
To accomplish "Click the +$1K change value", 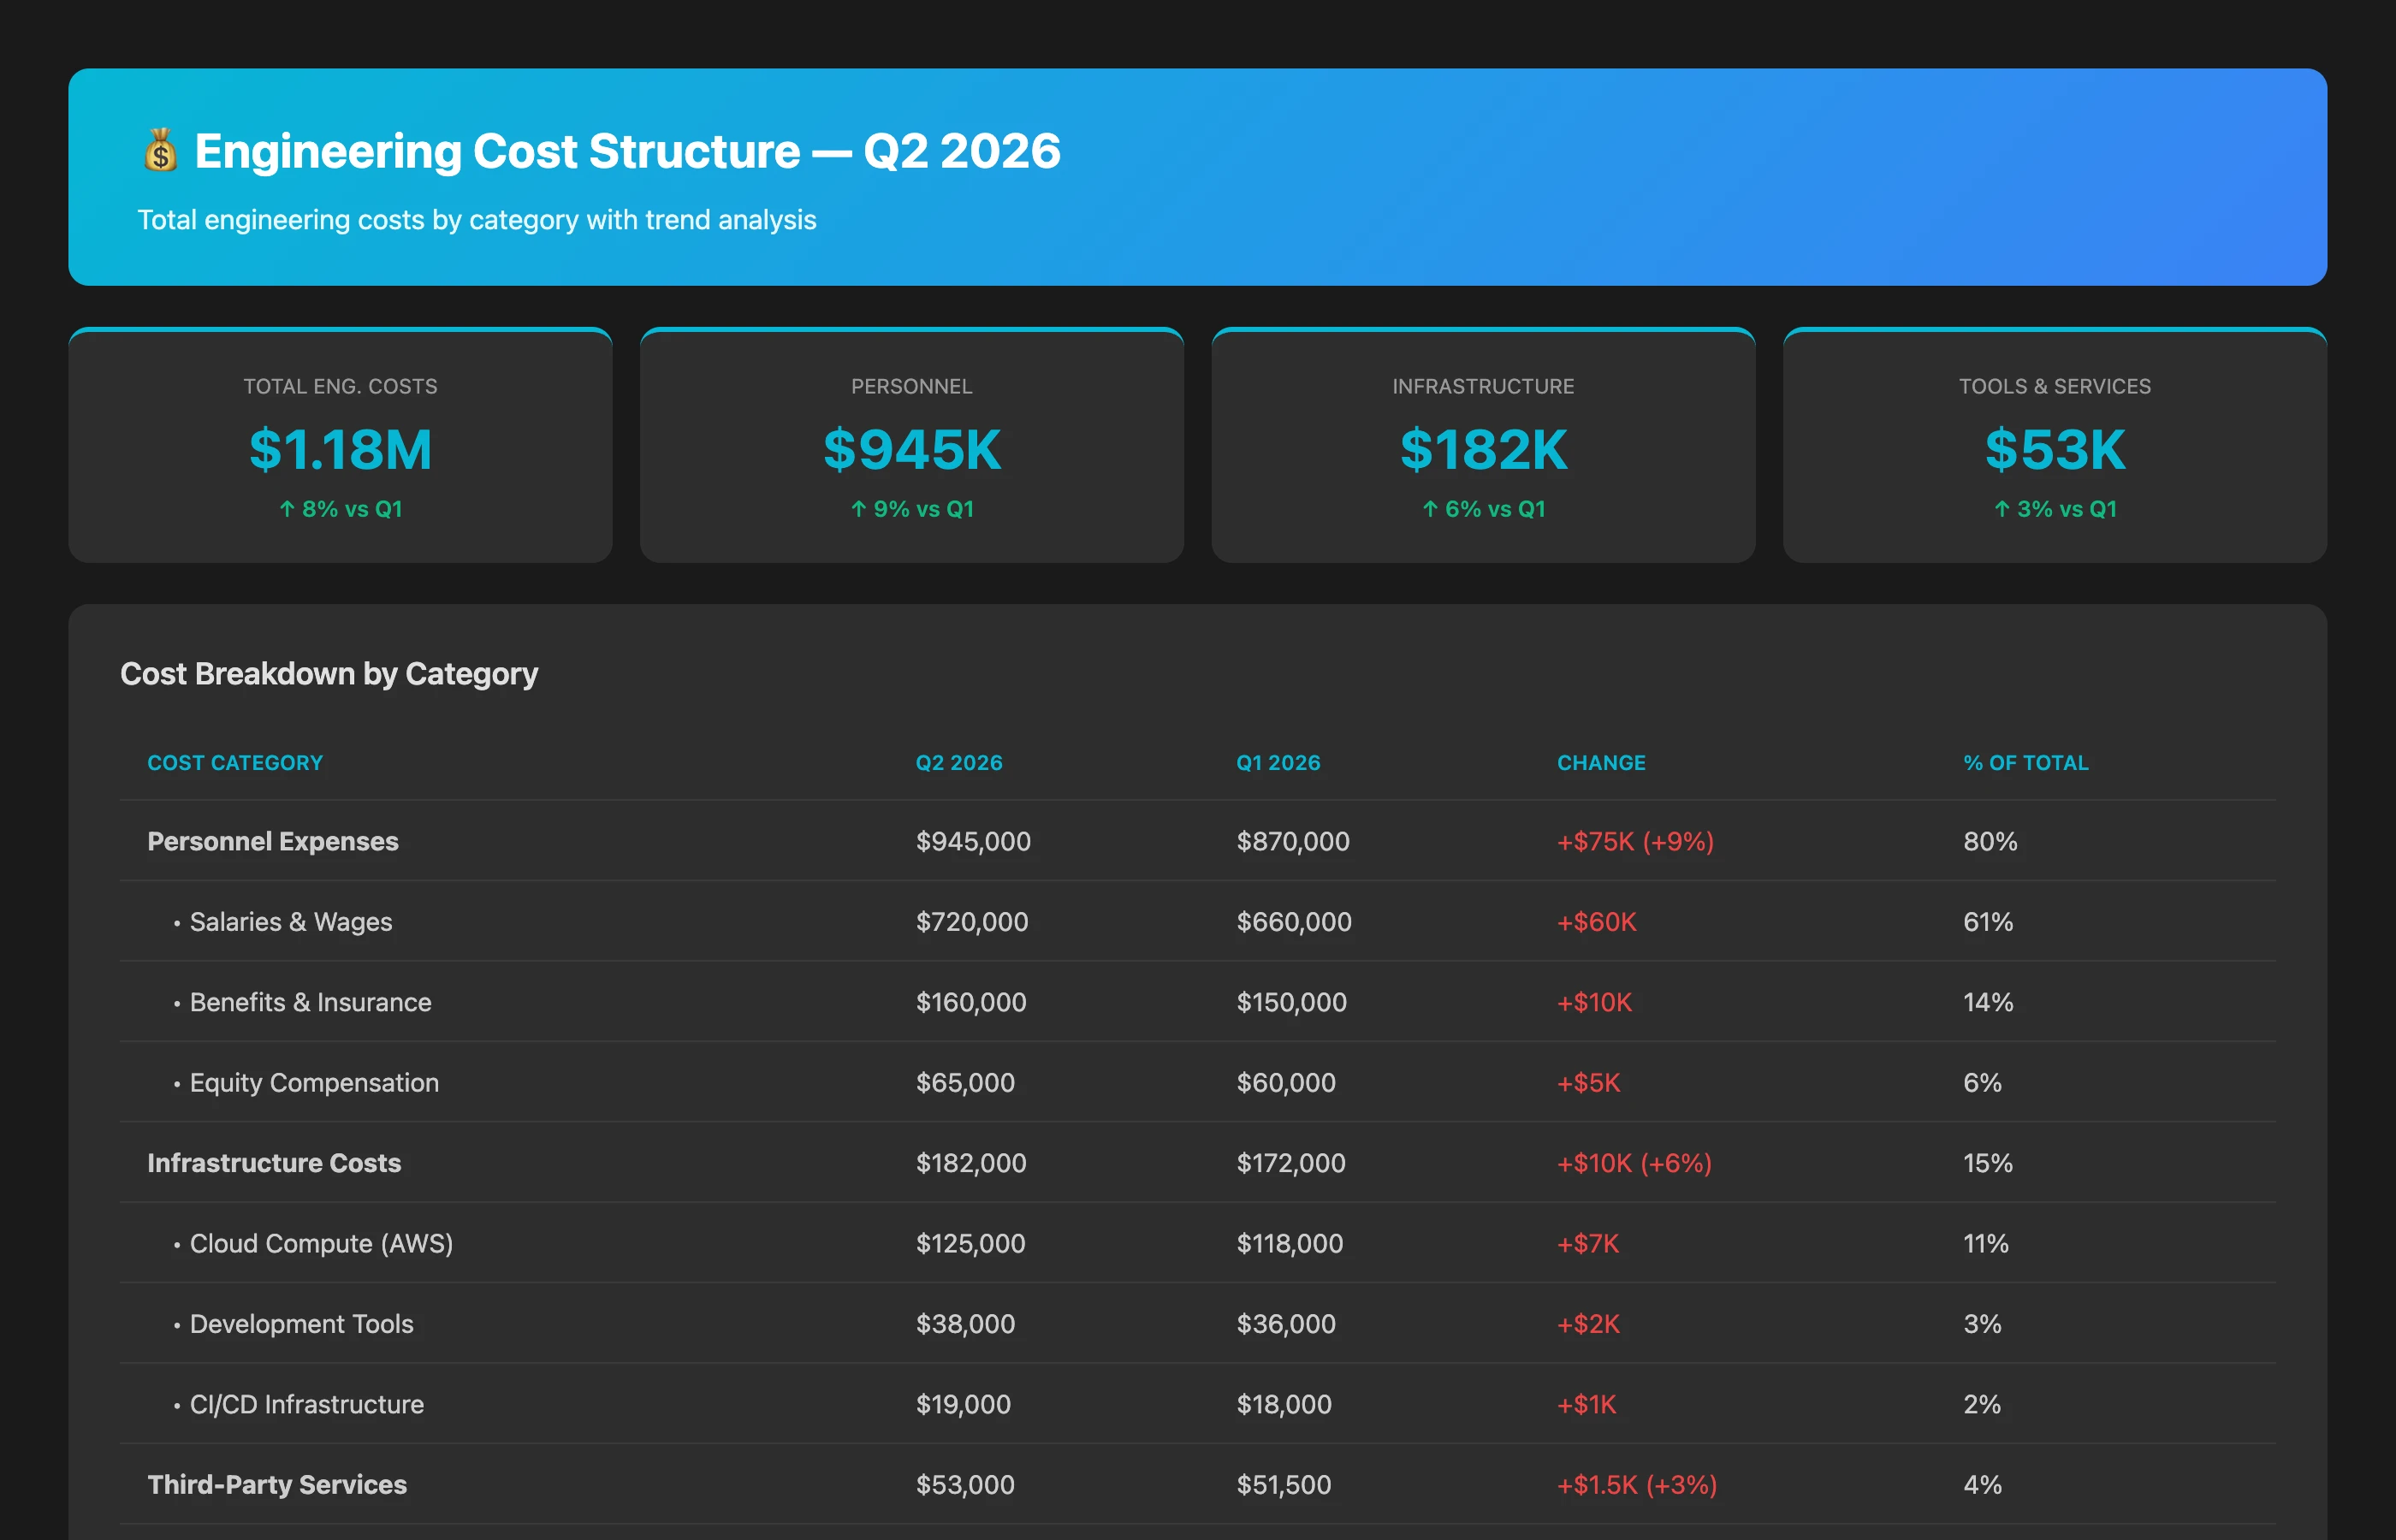I will [1586, 1405].
